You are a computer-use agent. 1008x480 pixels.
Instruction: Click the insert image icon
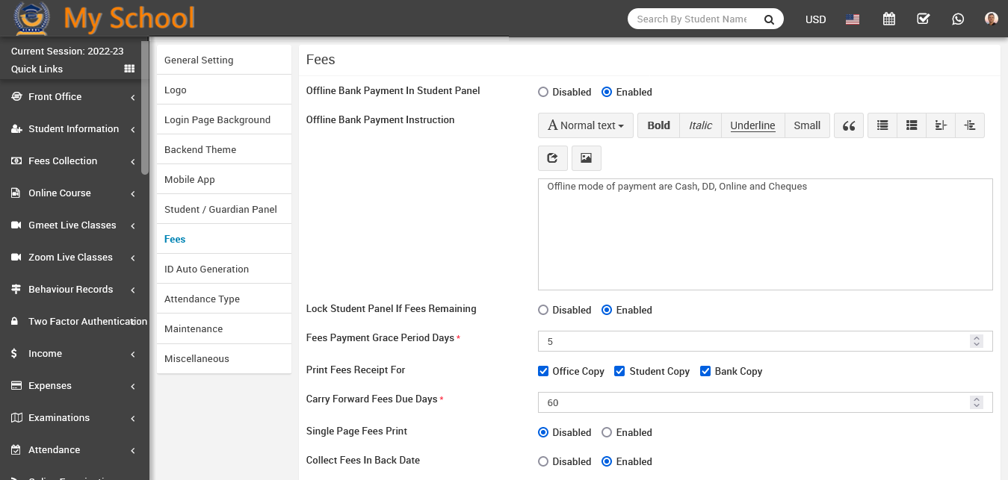pos(586,158)
